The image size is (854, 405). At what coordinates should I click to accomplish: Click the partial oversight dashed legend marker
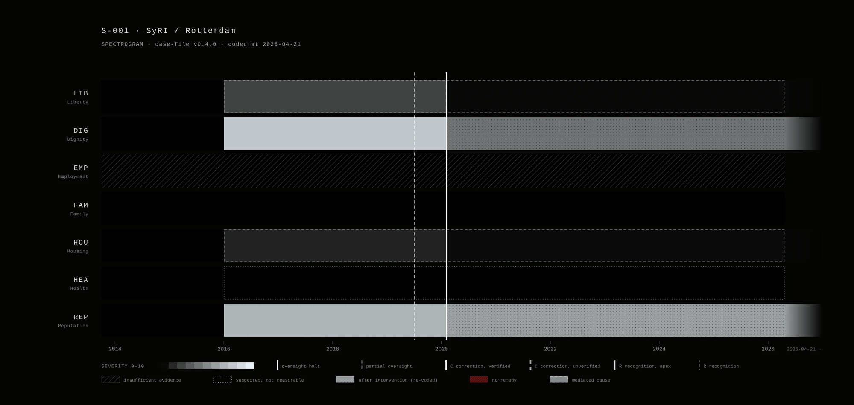click(x=362, y=365)
